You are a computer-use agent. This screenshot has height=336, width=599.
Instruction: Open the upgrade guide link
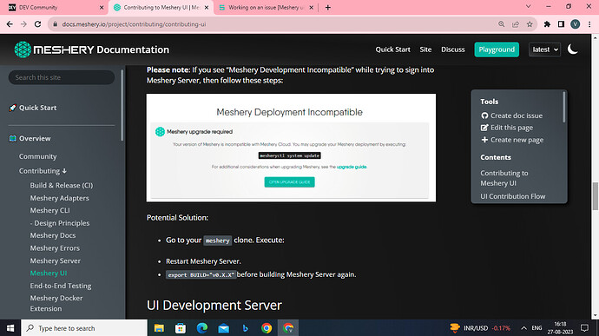tap(352, 167)
